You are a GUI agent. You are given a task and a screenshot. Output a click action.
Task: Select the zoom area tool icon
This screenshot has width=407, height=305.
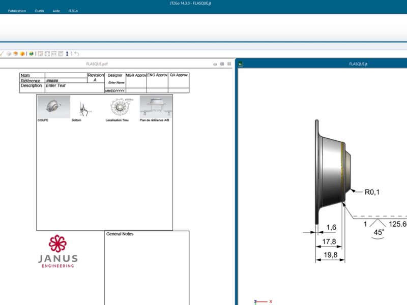(x=41, y=54)
